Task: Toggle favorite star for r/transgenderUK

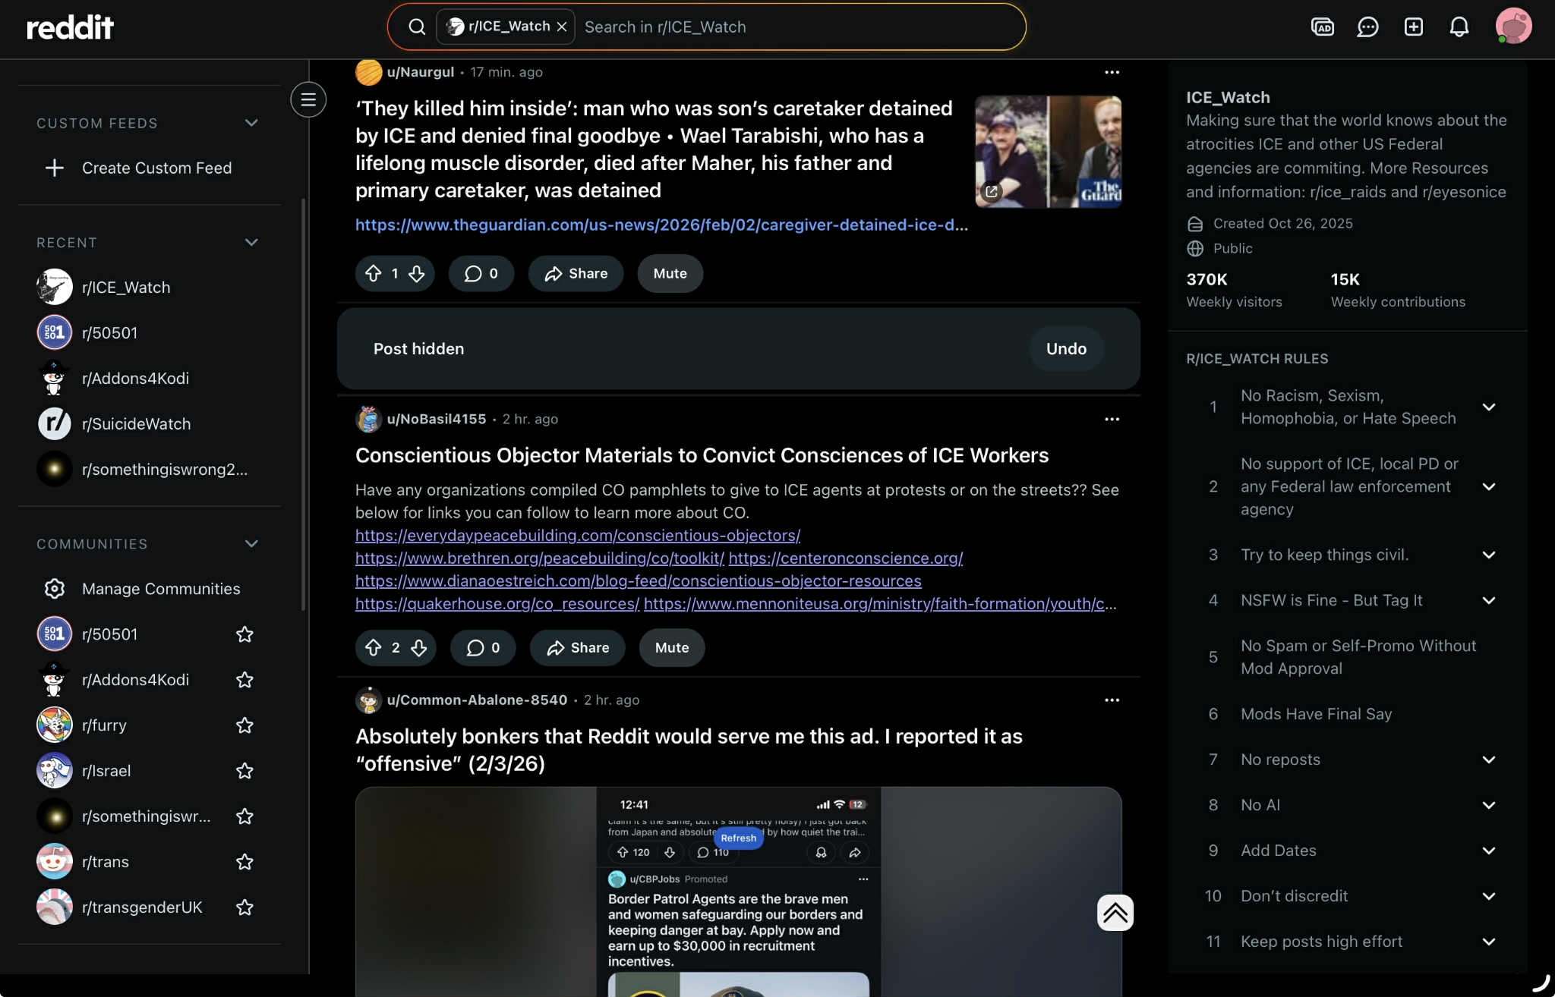Action: [x=244, y=907]
